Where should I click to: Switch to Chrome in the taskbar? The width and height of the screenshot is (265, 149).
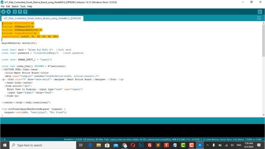(x=124, y=145)
